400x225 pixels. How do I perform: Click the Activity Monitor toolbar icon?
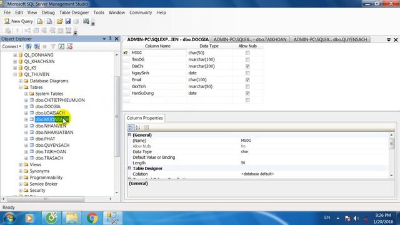[86, 21]
